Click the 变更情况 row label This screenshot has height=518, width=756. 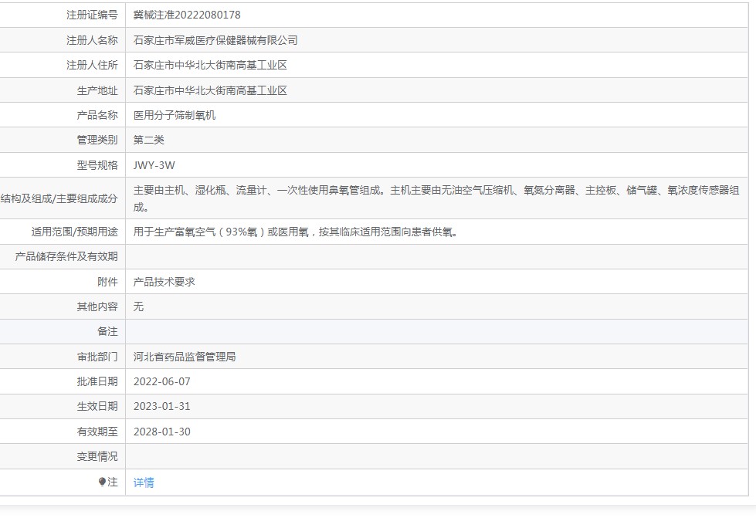coord(97,456)
